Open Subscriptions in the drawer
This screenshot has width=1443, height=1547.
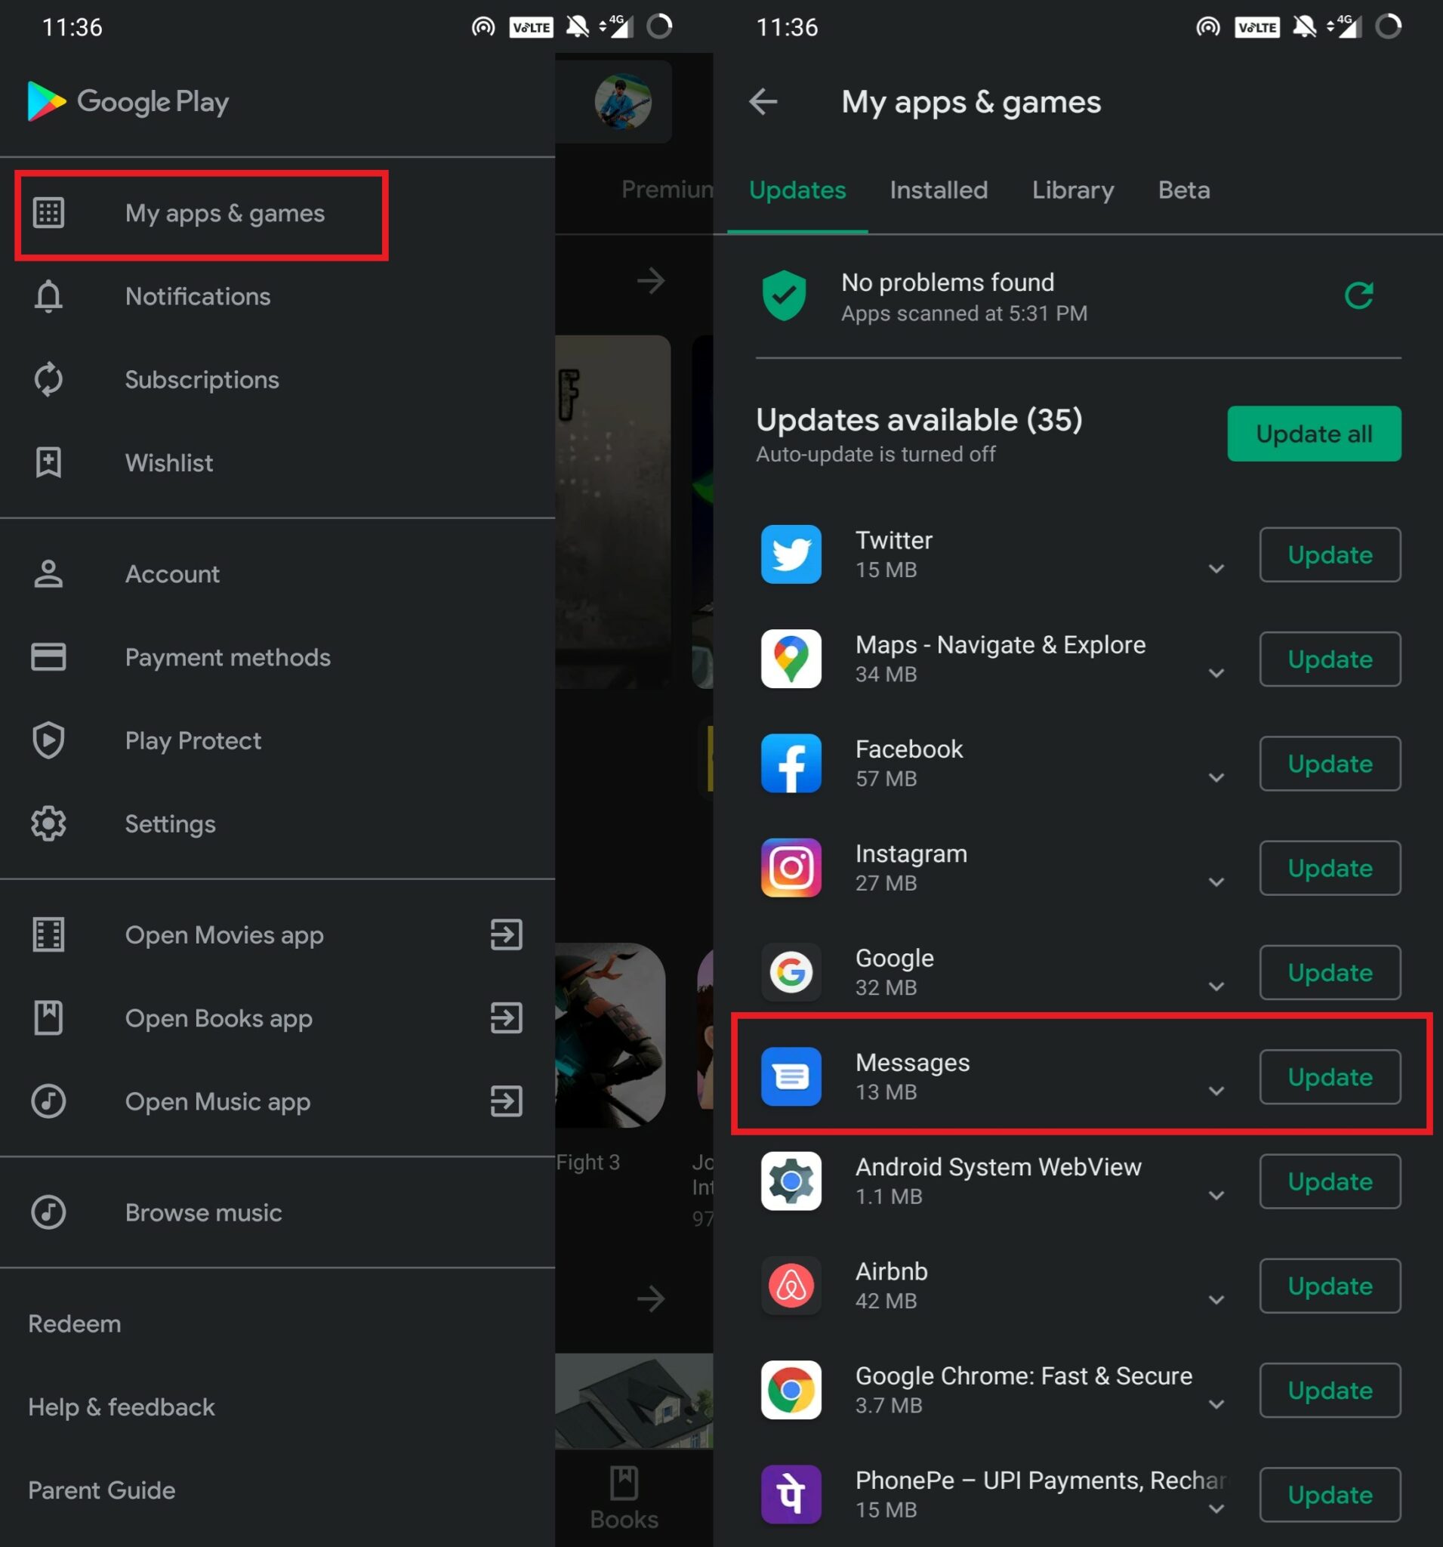pyautogui.click(x=277, y=380)
